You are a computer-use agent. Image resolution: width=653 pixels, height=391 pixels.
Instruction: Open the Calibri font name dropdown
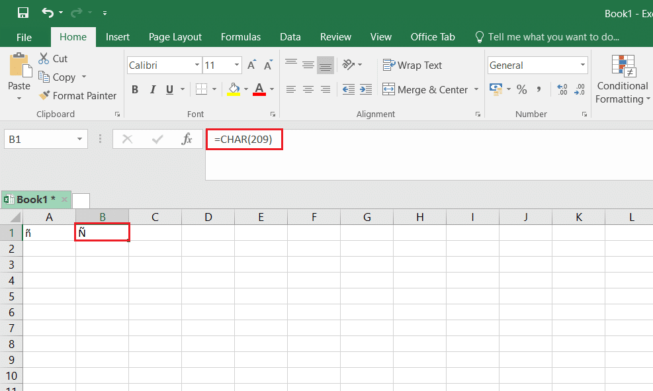197,65
